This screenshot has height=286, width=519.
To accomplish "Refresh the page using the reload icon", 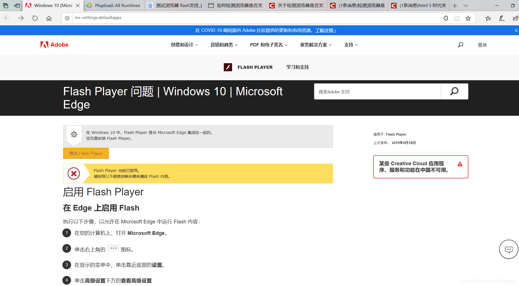I will point(35,18).
